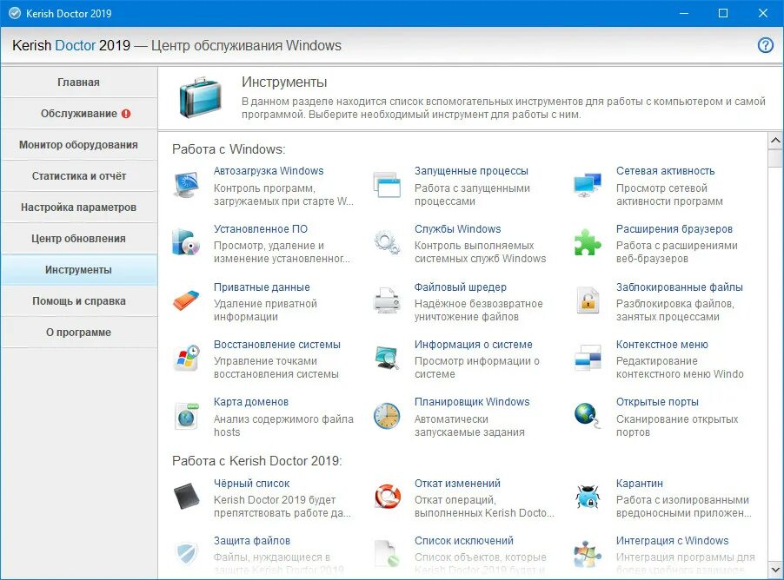Screen dimensions: 784x580
Task: Click the scrollbar down arrow
Action: (775, 569)
